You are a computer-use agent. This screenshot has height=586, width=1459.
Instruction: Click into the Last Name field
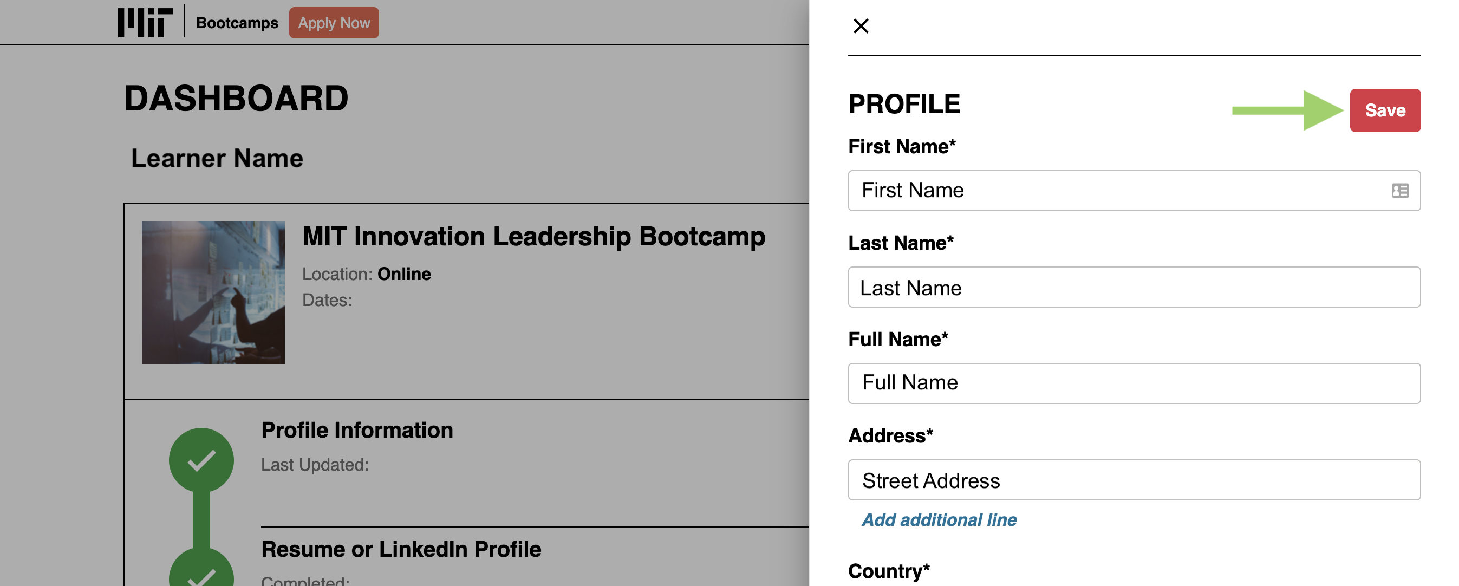click(1133, 288)
